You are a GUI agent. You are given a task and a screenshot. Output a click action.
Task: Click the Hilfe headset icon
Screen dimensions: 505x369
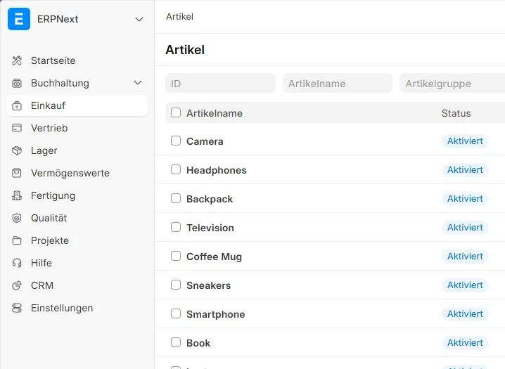(18, 264)
